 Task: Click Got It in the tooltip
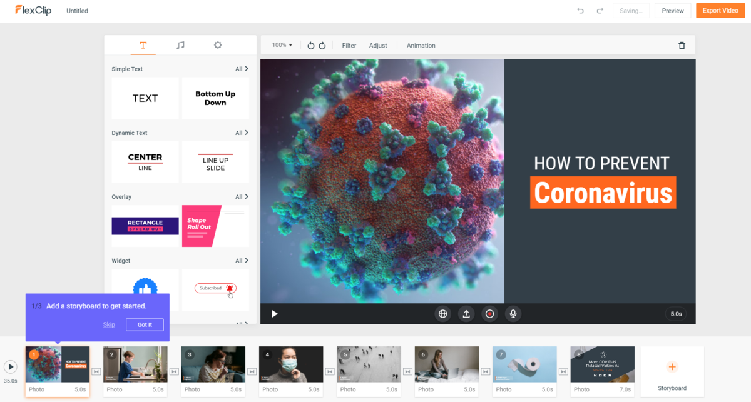tap(145, 324)
